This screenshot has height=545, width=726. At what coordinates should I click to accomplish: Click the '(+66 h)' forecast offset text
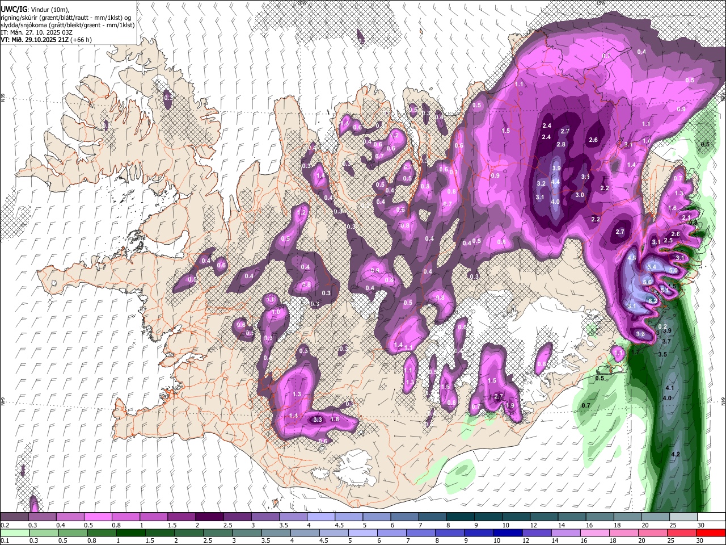[81, 40]
